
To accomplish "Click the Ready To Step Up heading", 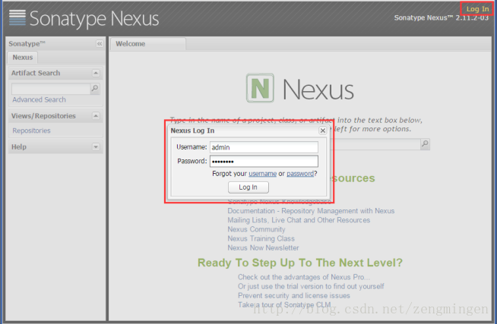I will coord(300,263).
